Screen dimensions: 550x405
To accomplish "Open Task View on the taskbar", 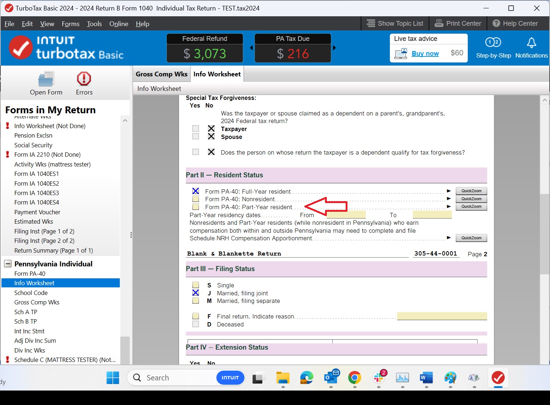I will pos(258,378).
